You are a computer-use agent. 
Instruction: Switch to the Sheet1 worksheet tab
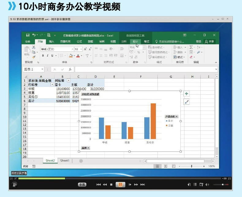coord(65,161)
